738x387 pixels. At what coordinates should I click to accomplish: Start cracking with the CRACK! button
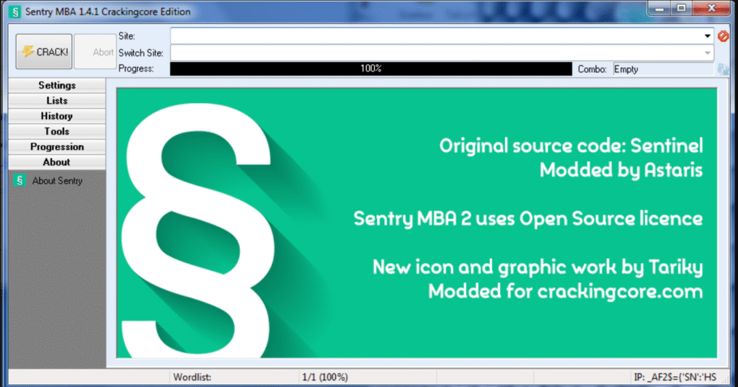(x=44, y=52)
